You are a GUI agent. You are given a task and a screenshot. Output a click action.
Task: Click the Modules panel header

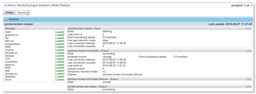tap(34, 28)
